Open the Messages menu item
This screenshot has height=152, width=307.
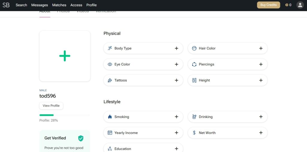[40, 5]
